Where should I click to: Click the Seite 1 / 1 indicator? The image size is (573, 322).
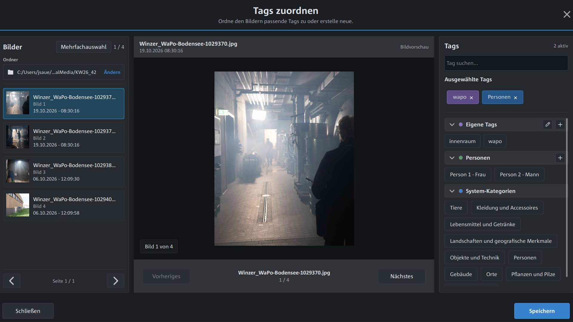64,281
